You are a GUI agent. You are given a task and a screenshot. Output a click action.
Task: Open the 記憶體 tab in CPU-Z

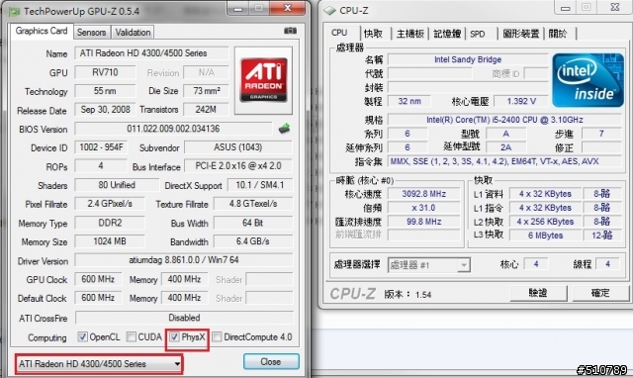[x=447, y=34]
